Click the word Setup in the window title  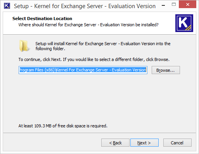[x=21, y=6]
